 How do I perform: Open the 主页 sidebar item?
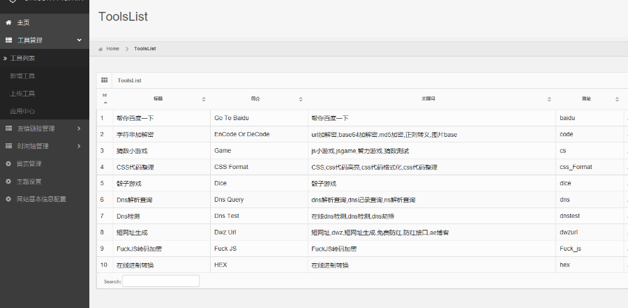tap(45, 23)
